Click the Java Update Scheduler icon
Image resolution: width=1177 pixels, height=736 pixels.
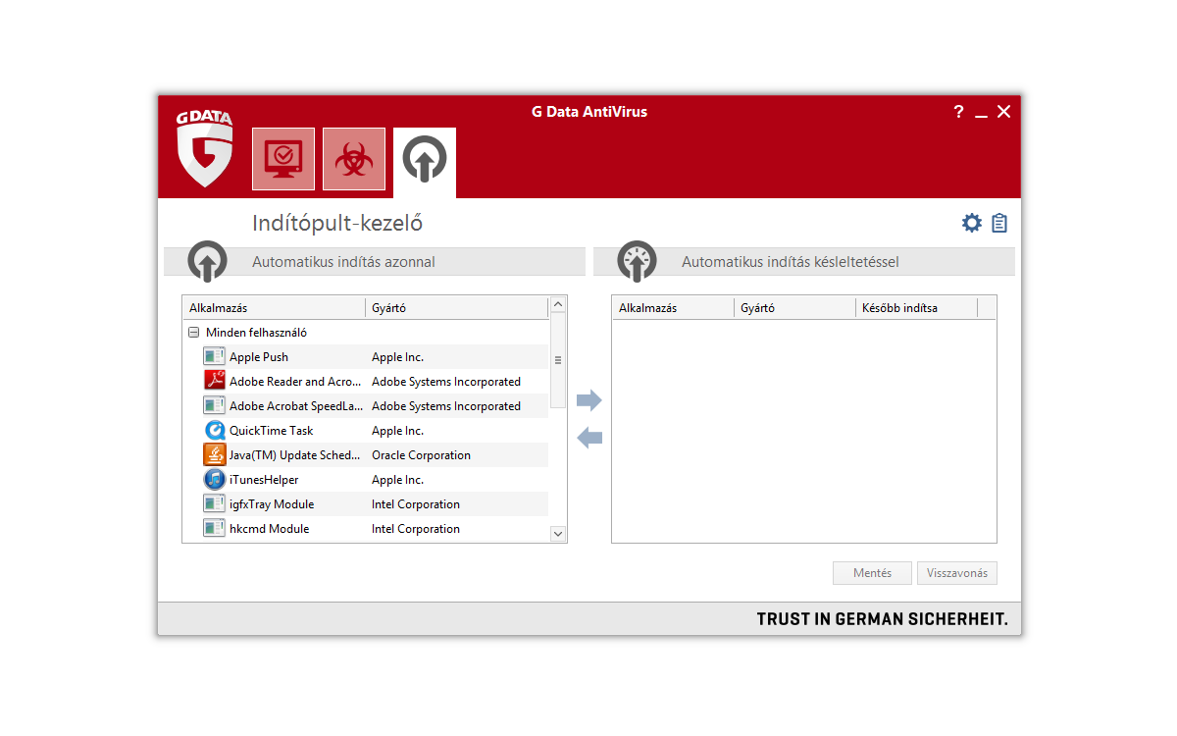[x=215, y=454]
